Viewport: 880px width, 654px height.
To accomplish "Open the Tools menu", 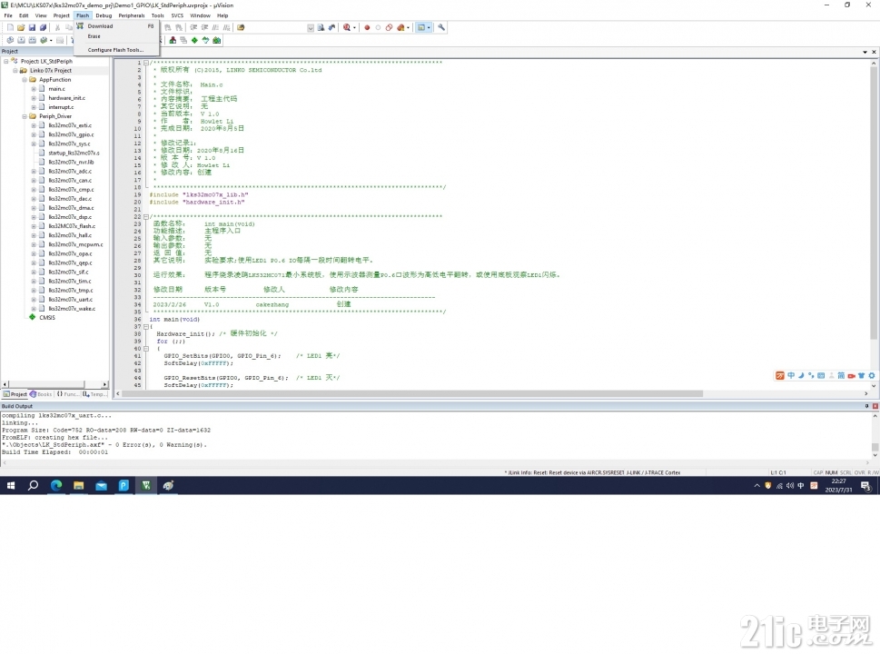I will click(158, 15).
